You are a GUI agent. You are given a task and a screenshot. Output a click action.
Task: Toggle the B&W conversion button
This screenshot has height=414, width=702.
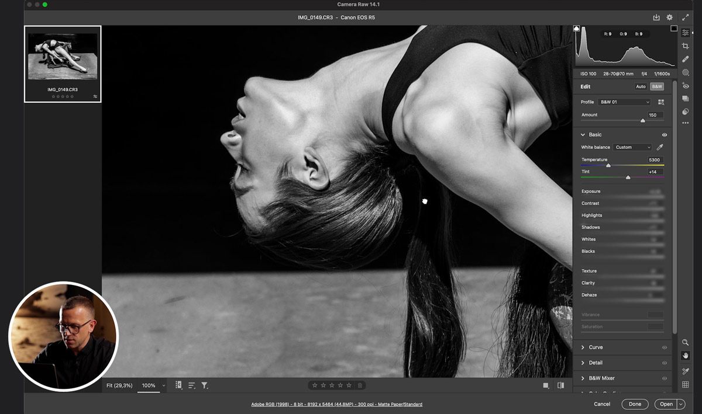point(657,86)
